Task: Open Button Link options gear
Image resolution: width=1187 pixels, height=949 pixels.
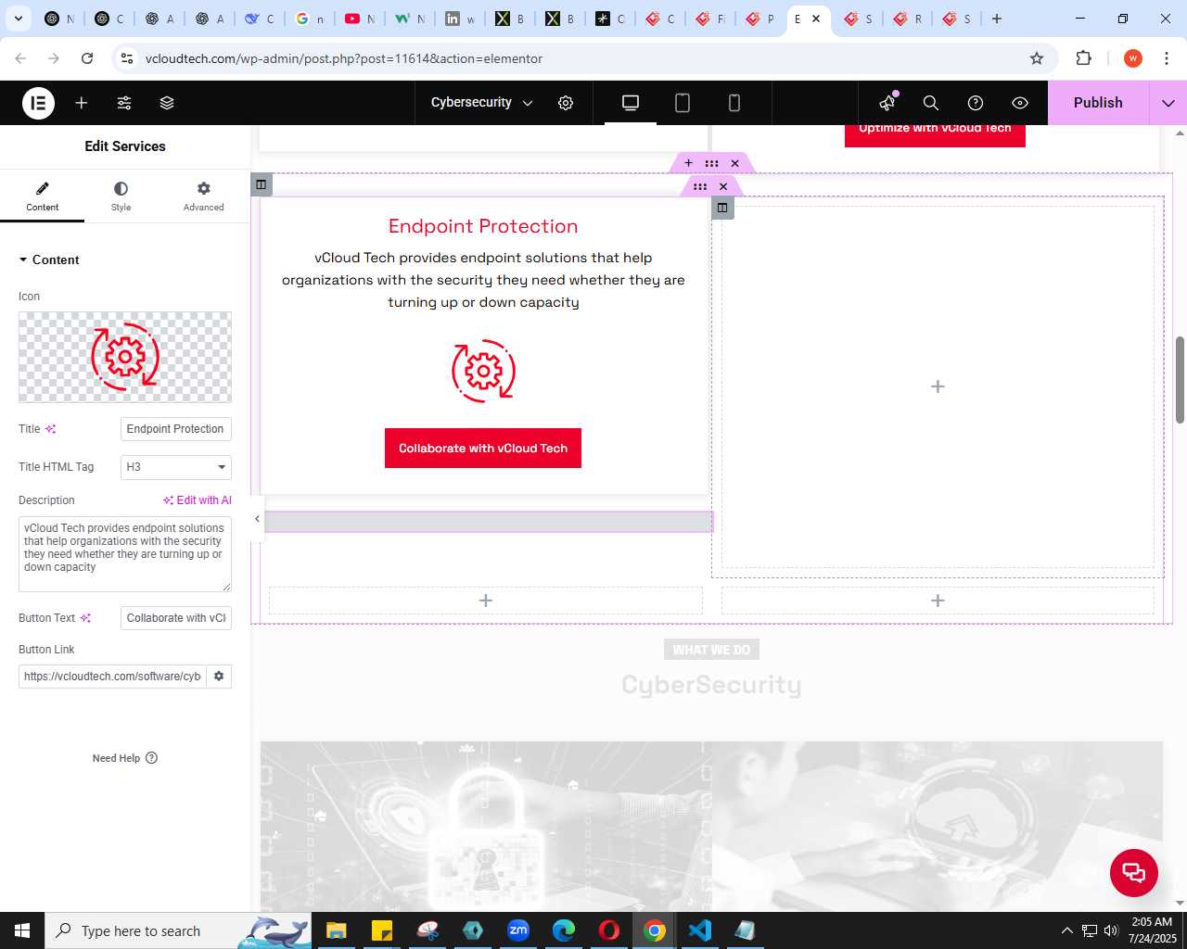Action: tap(219, 677)
